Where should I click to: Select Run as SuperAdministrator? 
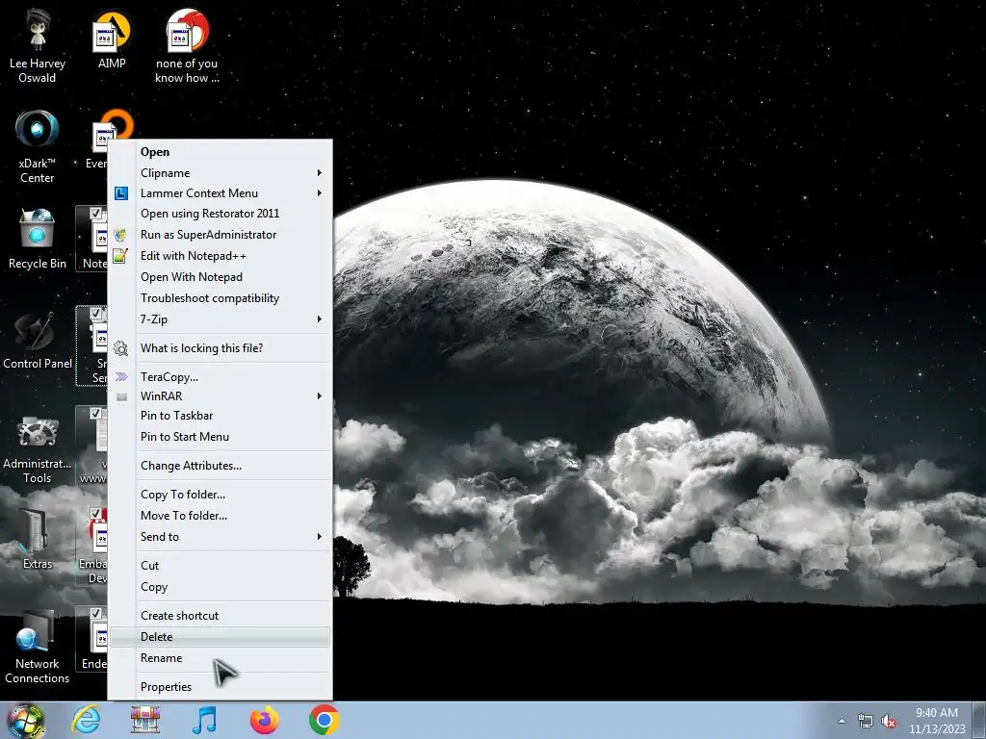pyautogui.click(x=221, y=235)
